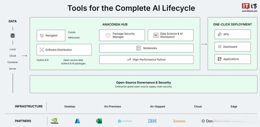
Task: Select the Package Security Manager box
Action: coord(122,35)
